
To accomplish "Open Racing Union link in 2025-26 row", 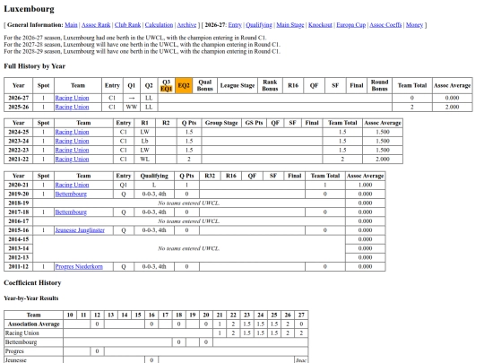I will click(x=72, y=108).
